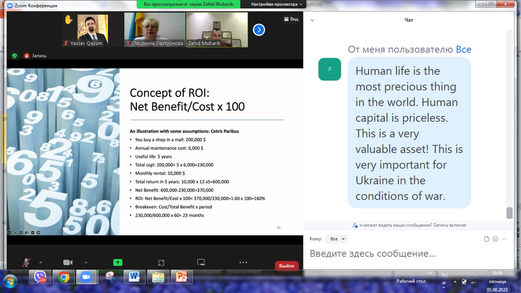Toggle the video camera on or off
The image size is (521, 293).
tap(68, 262)
